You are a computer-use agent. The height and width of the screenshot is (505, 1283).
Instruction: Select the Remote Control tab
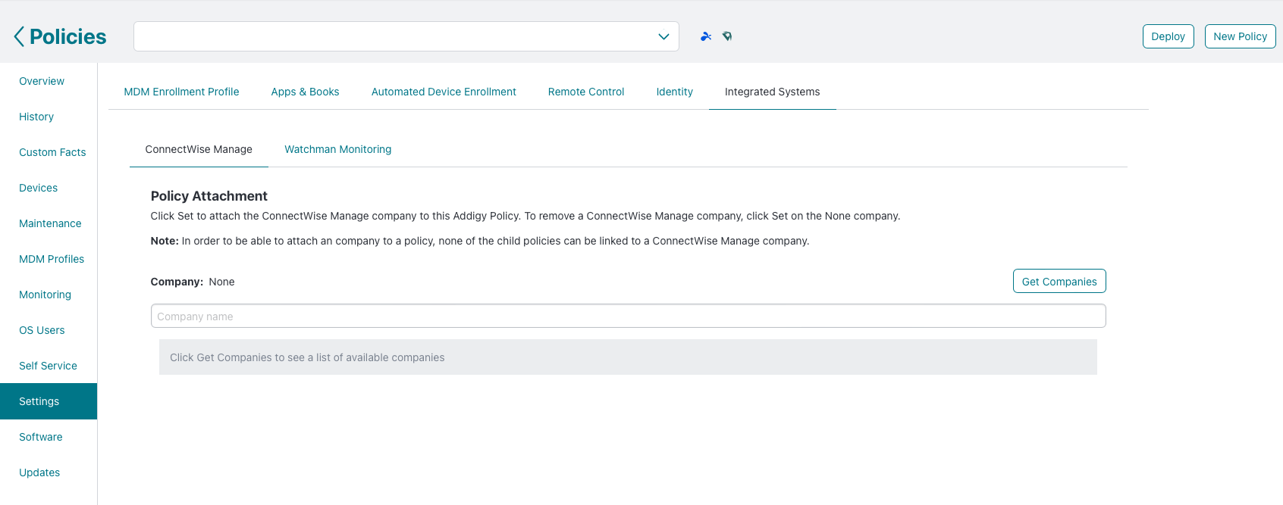click(x=586, y=92)
